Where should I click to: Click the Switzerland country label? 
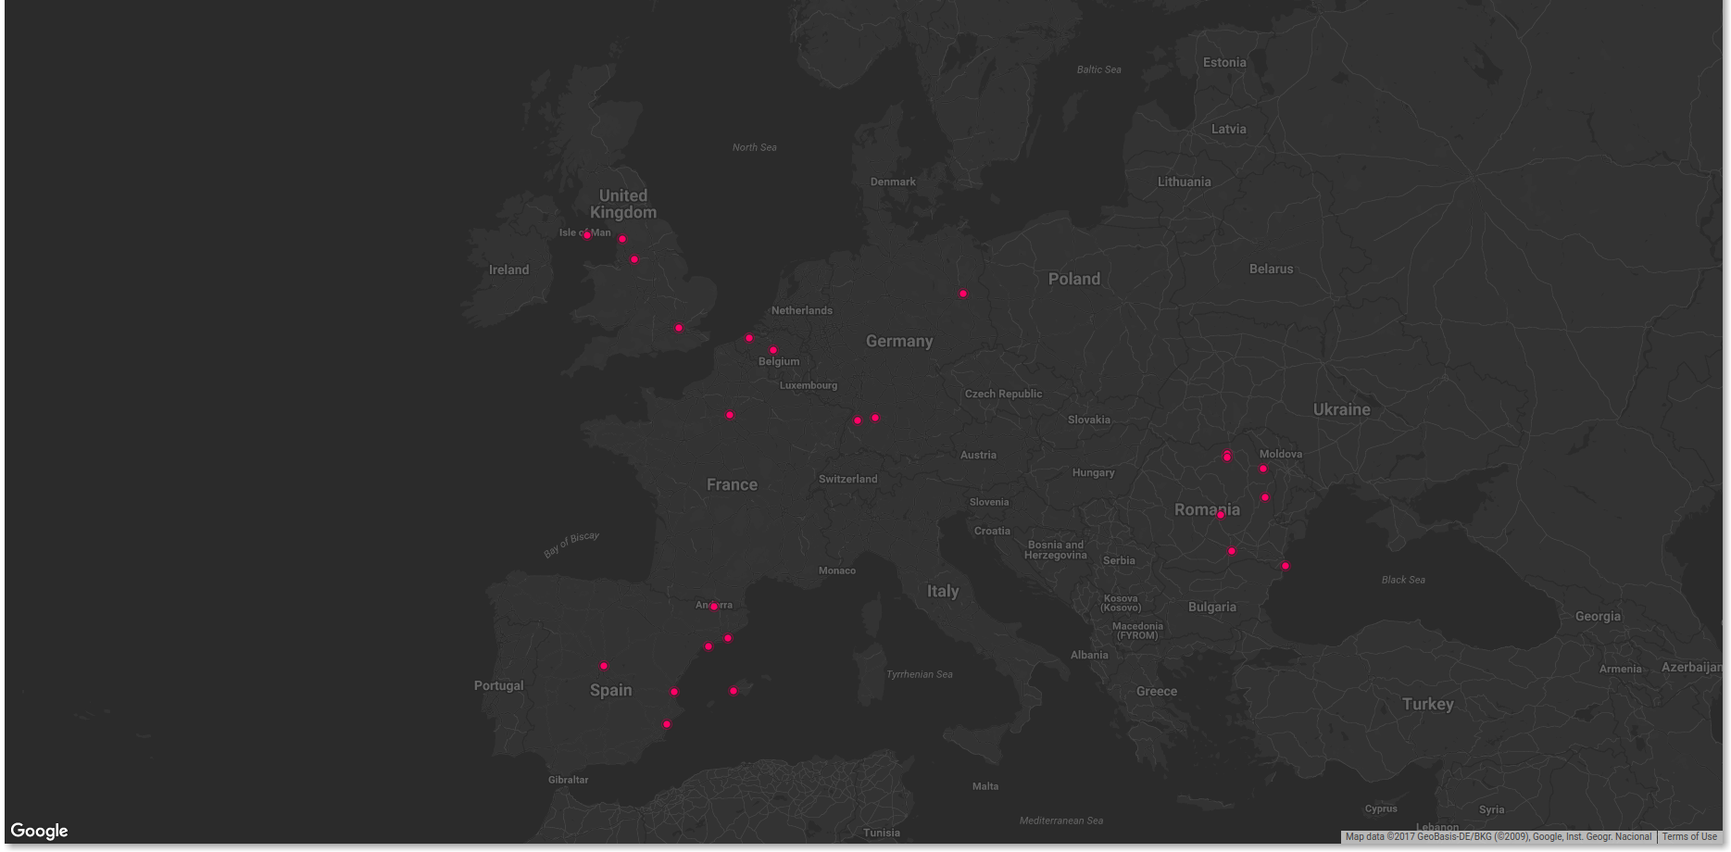point(848,479)
